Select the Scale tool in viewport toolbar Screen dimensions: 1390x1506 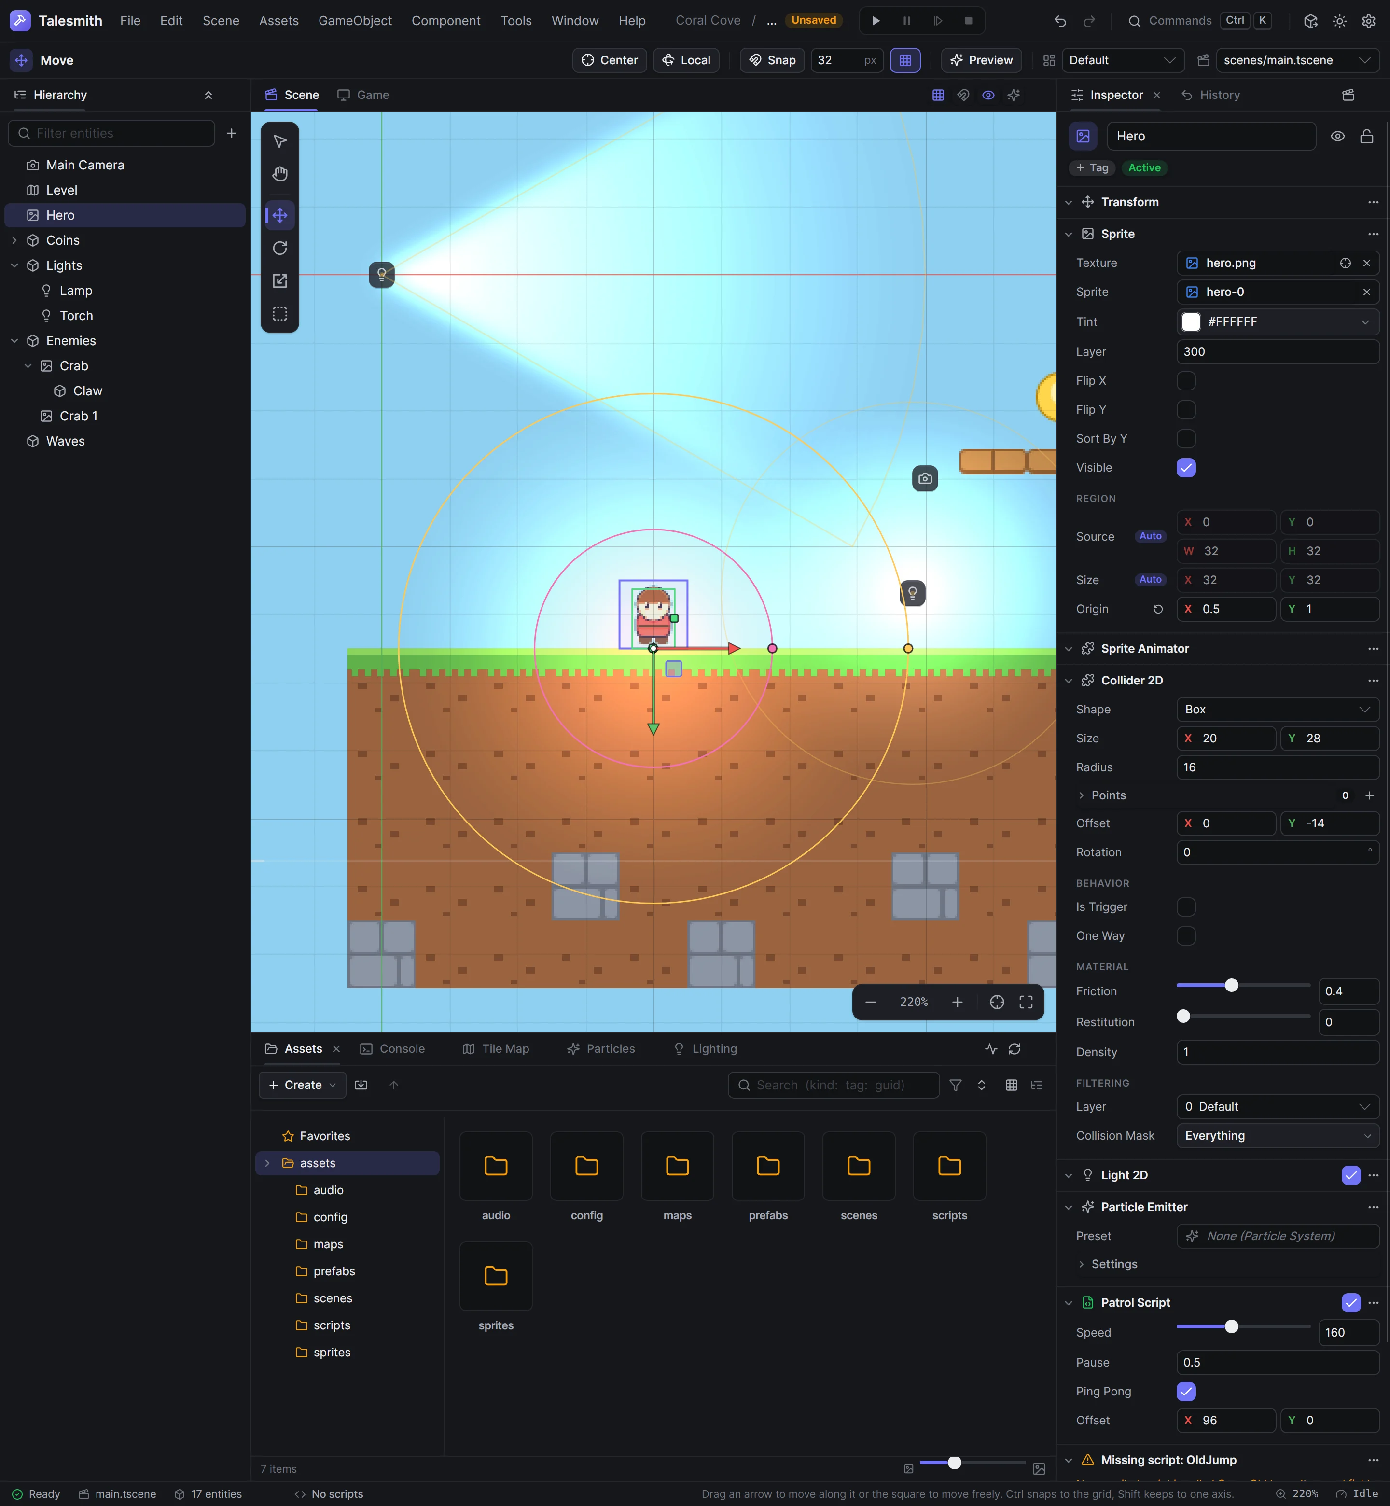click(x=280, y=281)
